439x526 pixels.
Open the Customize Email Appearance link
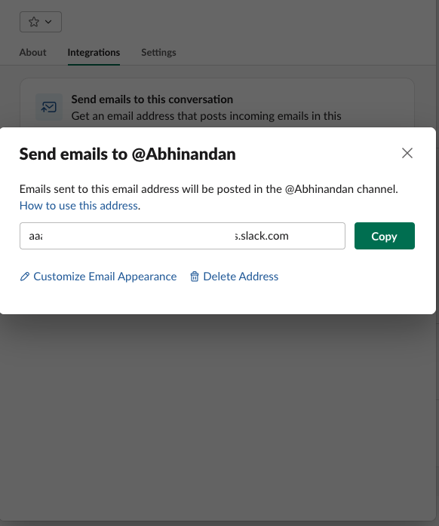tap(105, 277)
